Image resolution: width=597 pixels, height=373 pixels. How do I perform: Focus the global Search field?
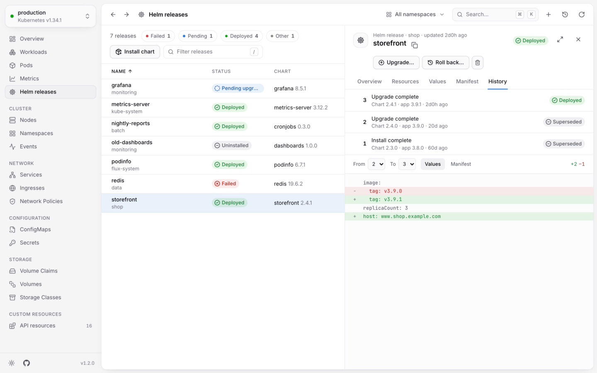(495, 15)
